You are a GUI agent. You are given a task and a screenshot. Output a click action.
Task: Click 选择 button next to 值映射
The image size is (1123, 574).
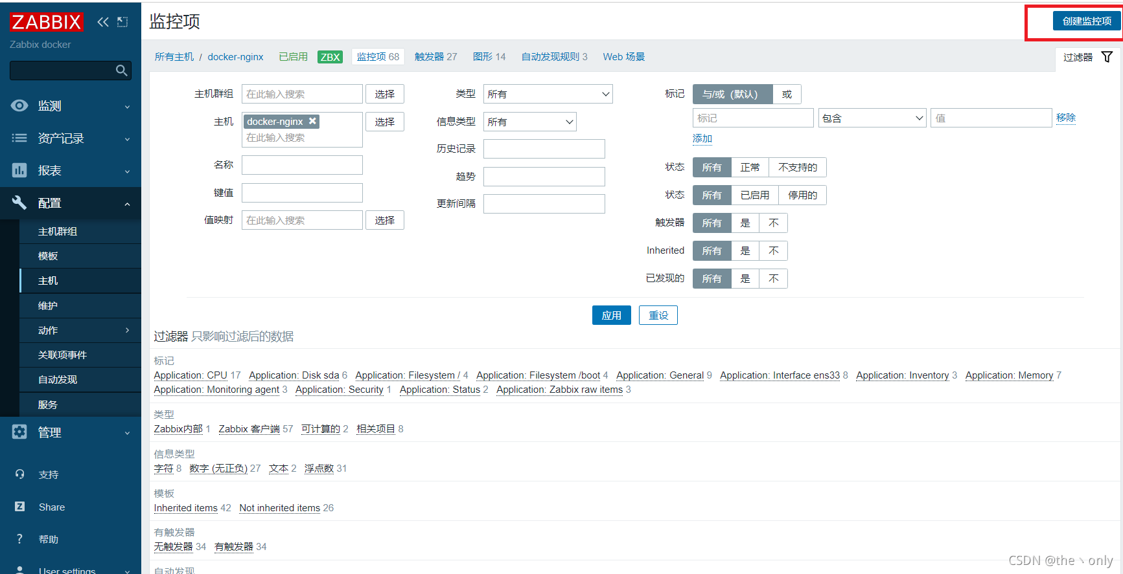click(x=385, y=220)
